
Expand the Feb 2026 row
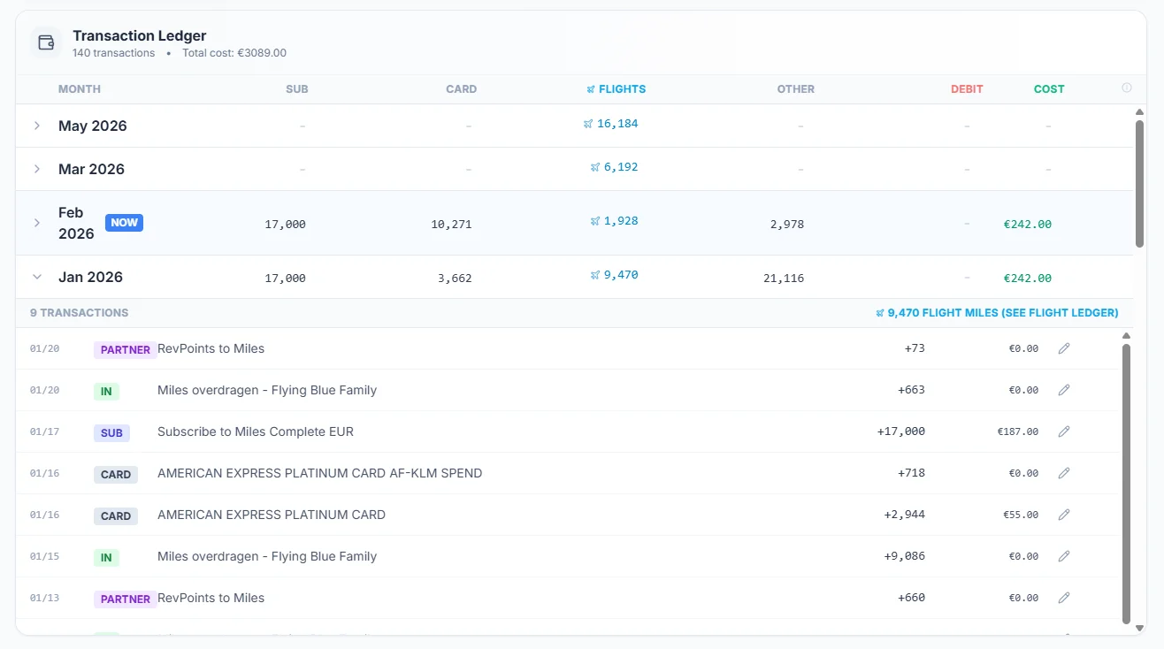[36, 222]
